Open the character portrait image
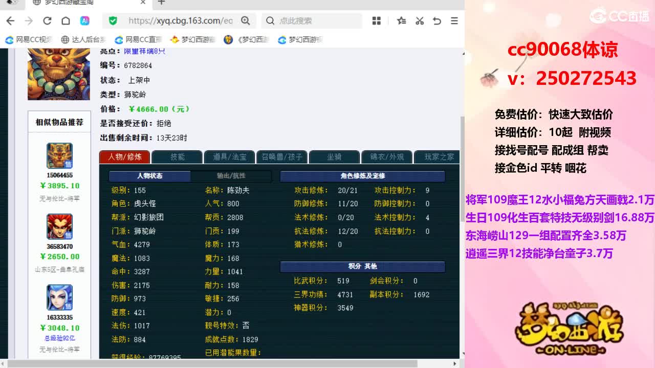 tap(59, 74)
